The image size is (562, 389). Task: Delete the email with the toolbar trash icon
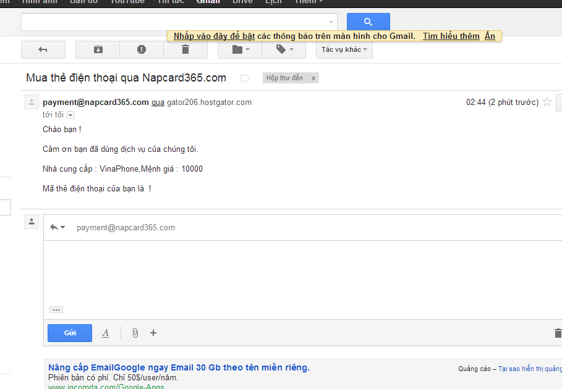coord(185,49)
